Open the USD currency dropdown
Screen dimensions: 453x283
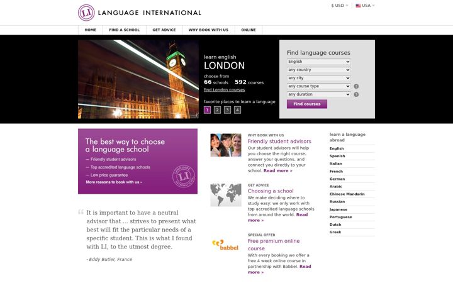[x=340, y=6]
